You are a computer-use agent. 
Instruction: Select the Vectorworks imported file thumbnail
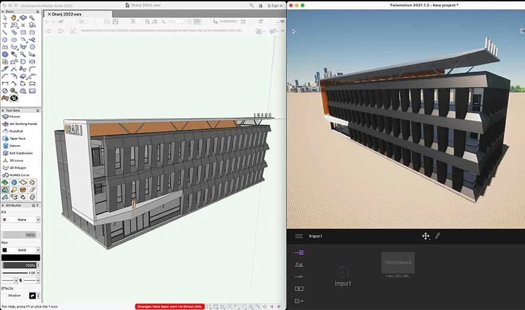click(398, 263)
